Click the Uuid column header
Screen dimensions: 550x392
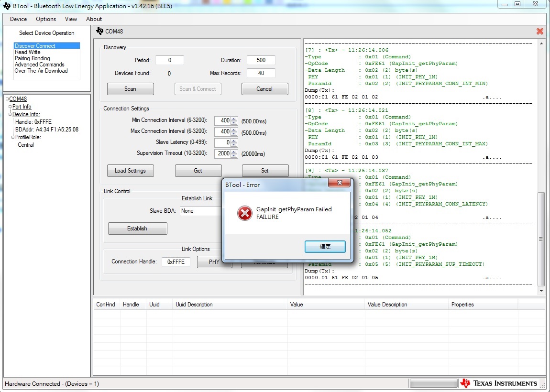pyautogui.click(x=159, y=305)
